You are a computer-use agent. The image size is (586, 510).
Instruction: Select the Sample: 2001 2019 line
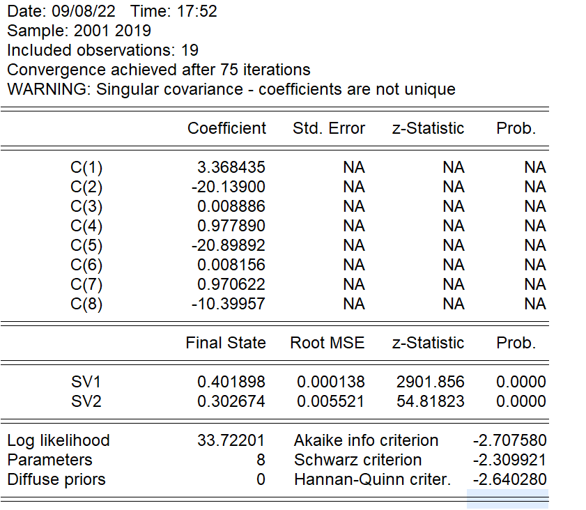(79, 31)
